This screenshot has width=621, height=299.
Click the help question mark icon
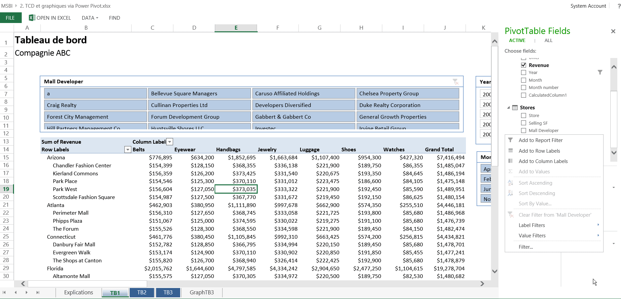point(619,6)
